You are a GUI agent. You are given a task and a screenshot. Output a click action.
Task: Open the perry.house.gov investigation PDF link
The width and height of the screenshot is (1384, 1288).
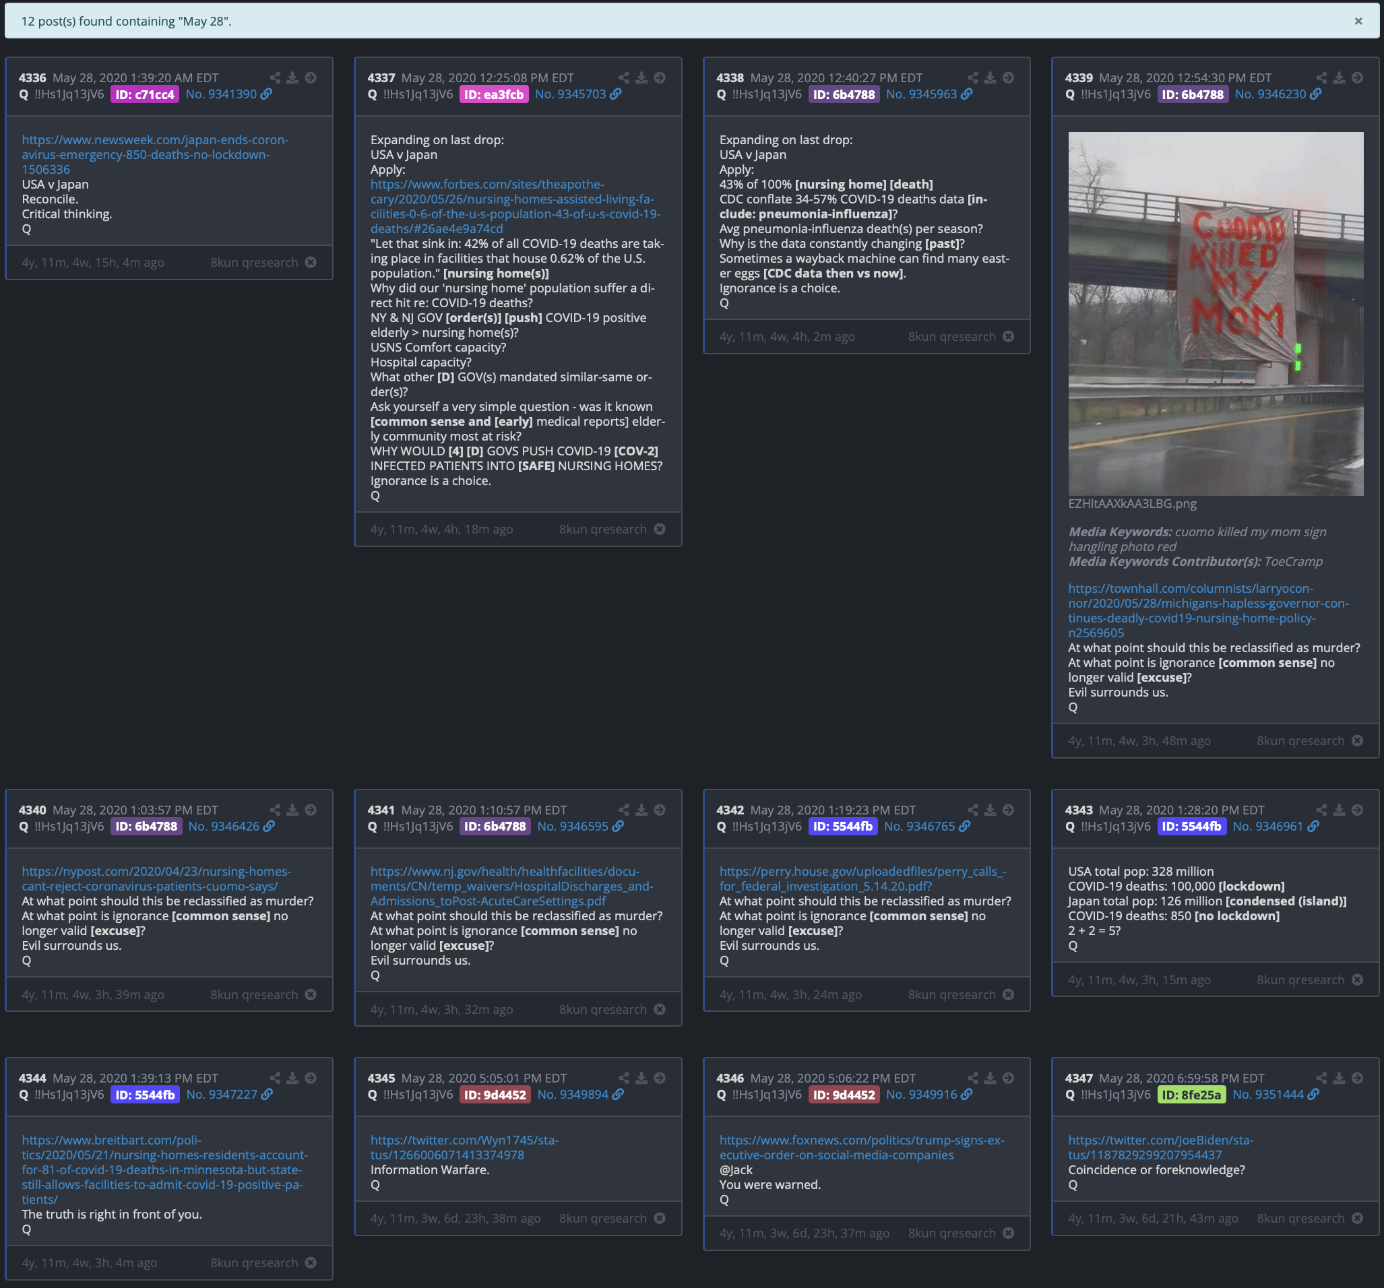[862, 878]
